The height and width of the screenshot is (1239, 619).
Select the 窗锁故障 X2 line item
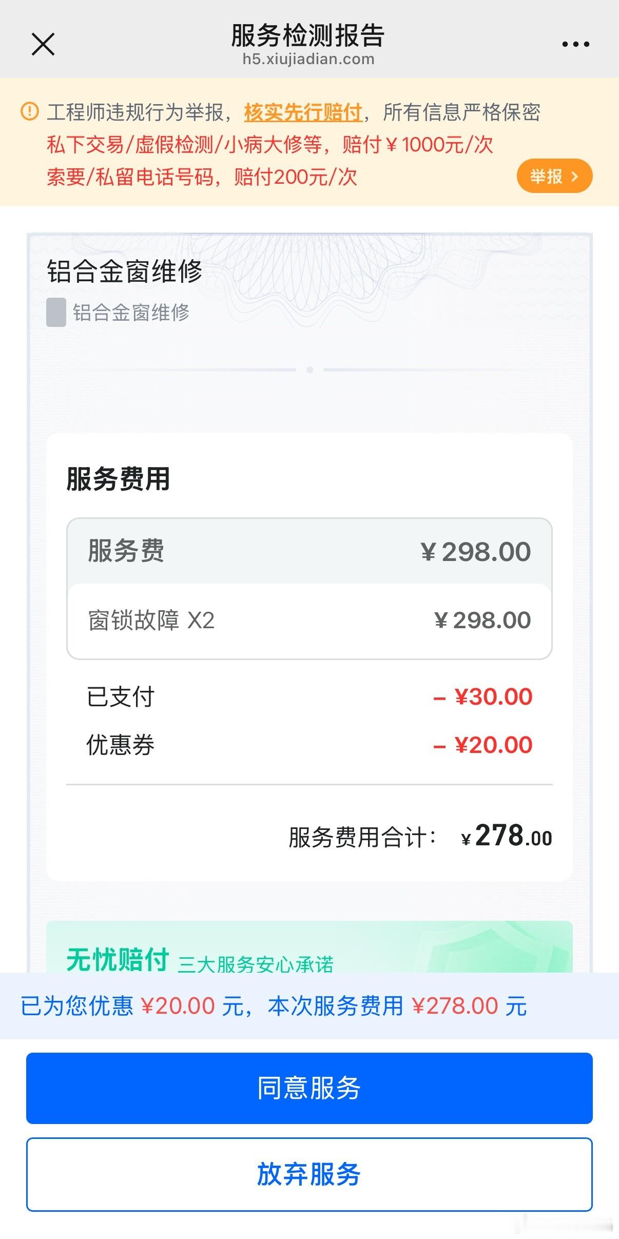(x=310, y=621)
